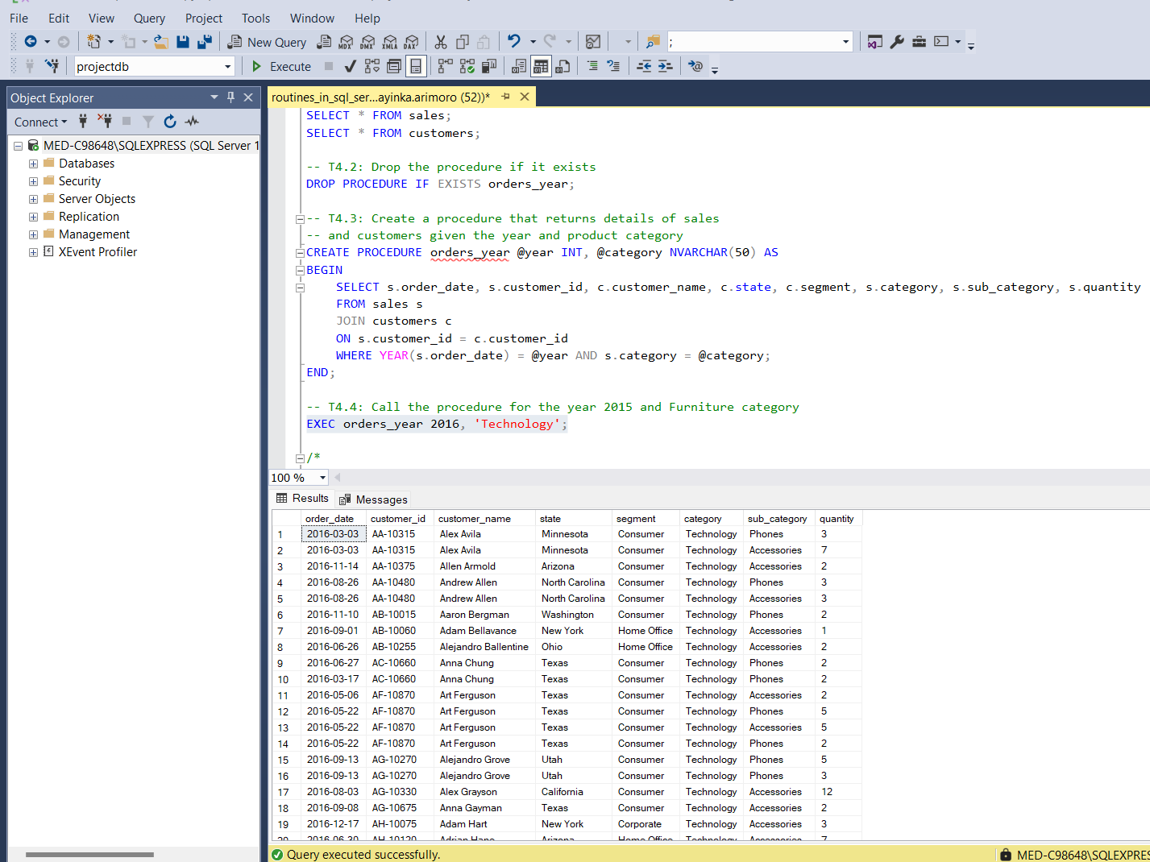1150x862 pixels.
Task: Refresh the Object Explorer tree
Action: pos(170,122)
